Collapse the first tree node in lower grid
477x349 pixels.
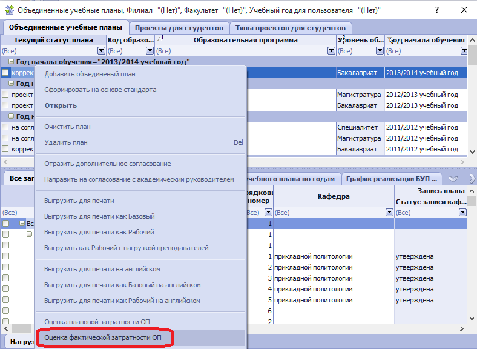tap(22, 224)
